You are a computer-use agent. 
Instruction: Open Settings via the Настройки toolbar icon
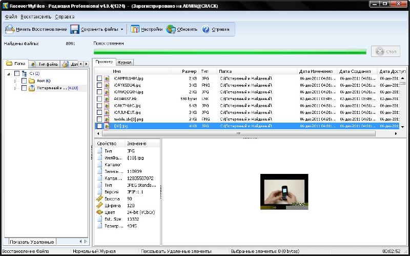pos(135,29)
